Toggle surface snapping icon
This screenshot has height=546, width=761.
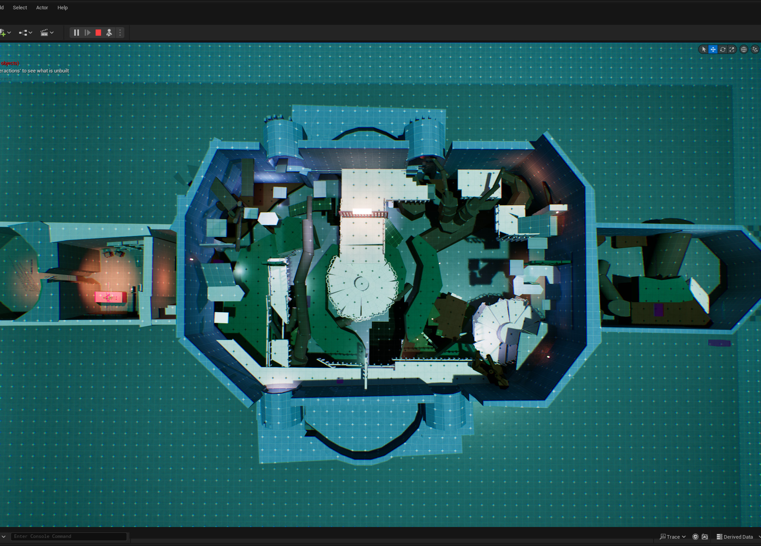(755, 49)
